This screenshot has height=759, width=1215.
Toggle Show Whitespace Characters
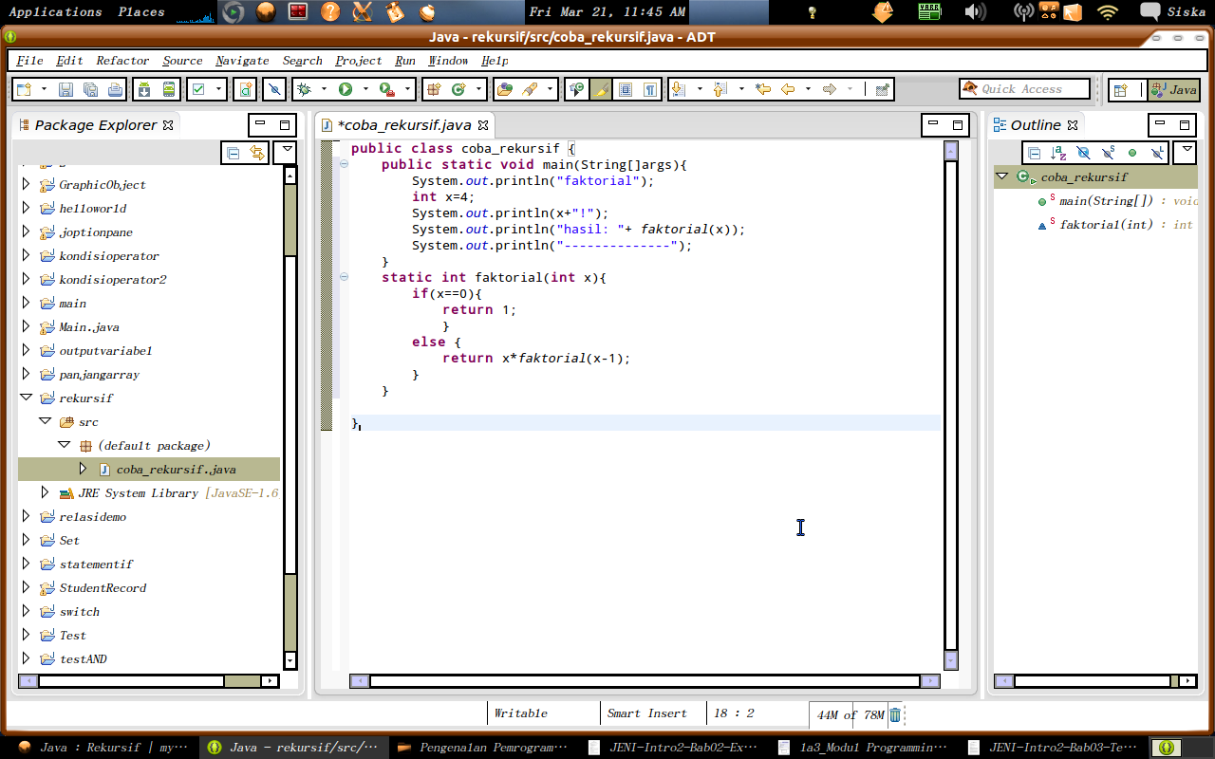point(652,89)
